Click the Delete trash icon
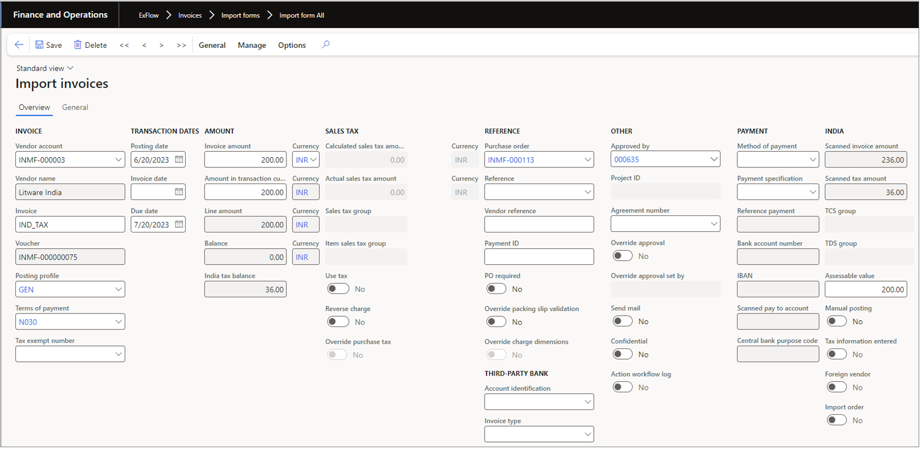 point(78,45)
